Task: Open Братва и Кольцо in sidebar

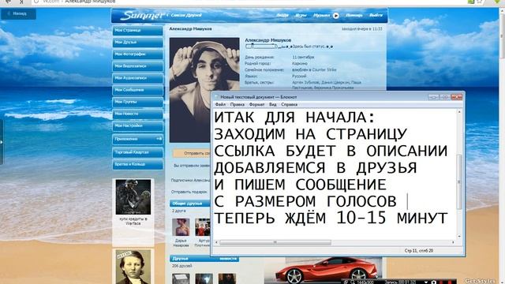Action: tap(138, 164)
